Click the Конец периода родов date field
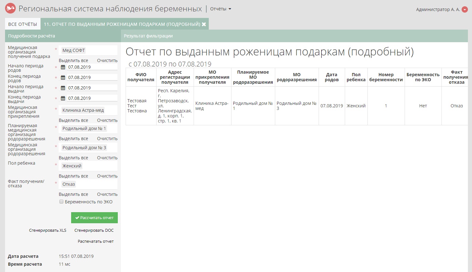 92,77
